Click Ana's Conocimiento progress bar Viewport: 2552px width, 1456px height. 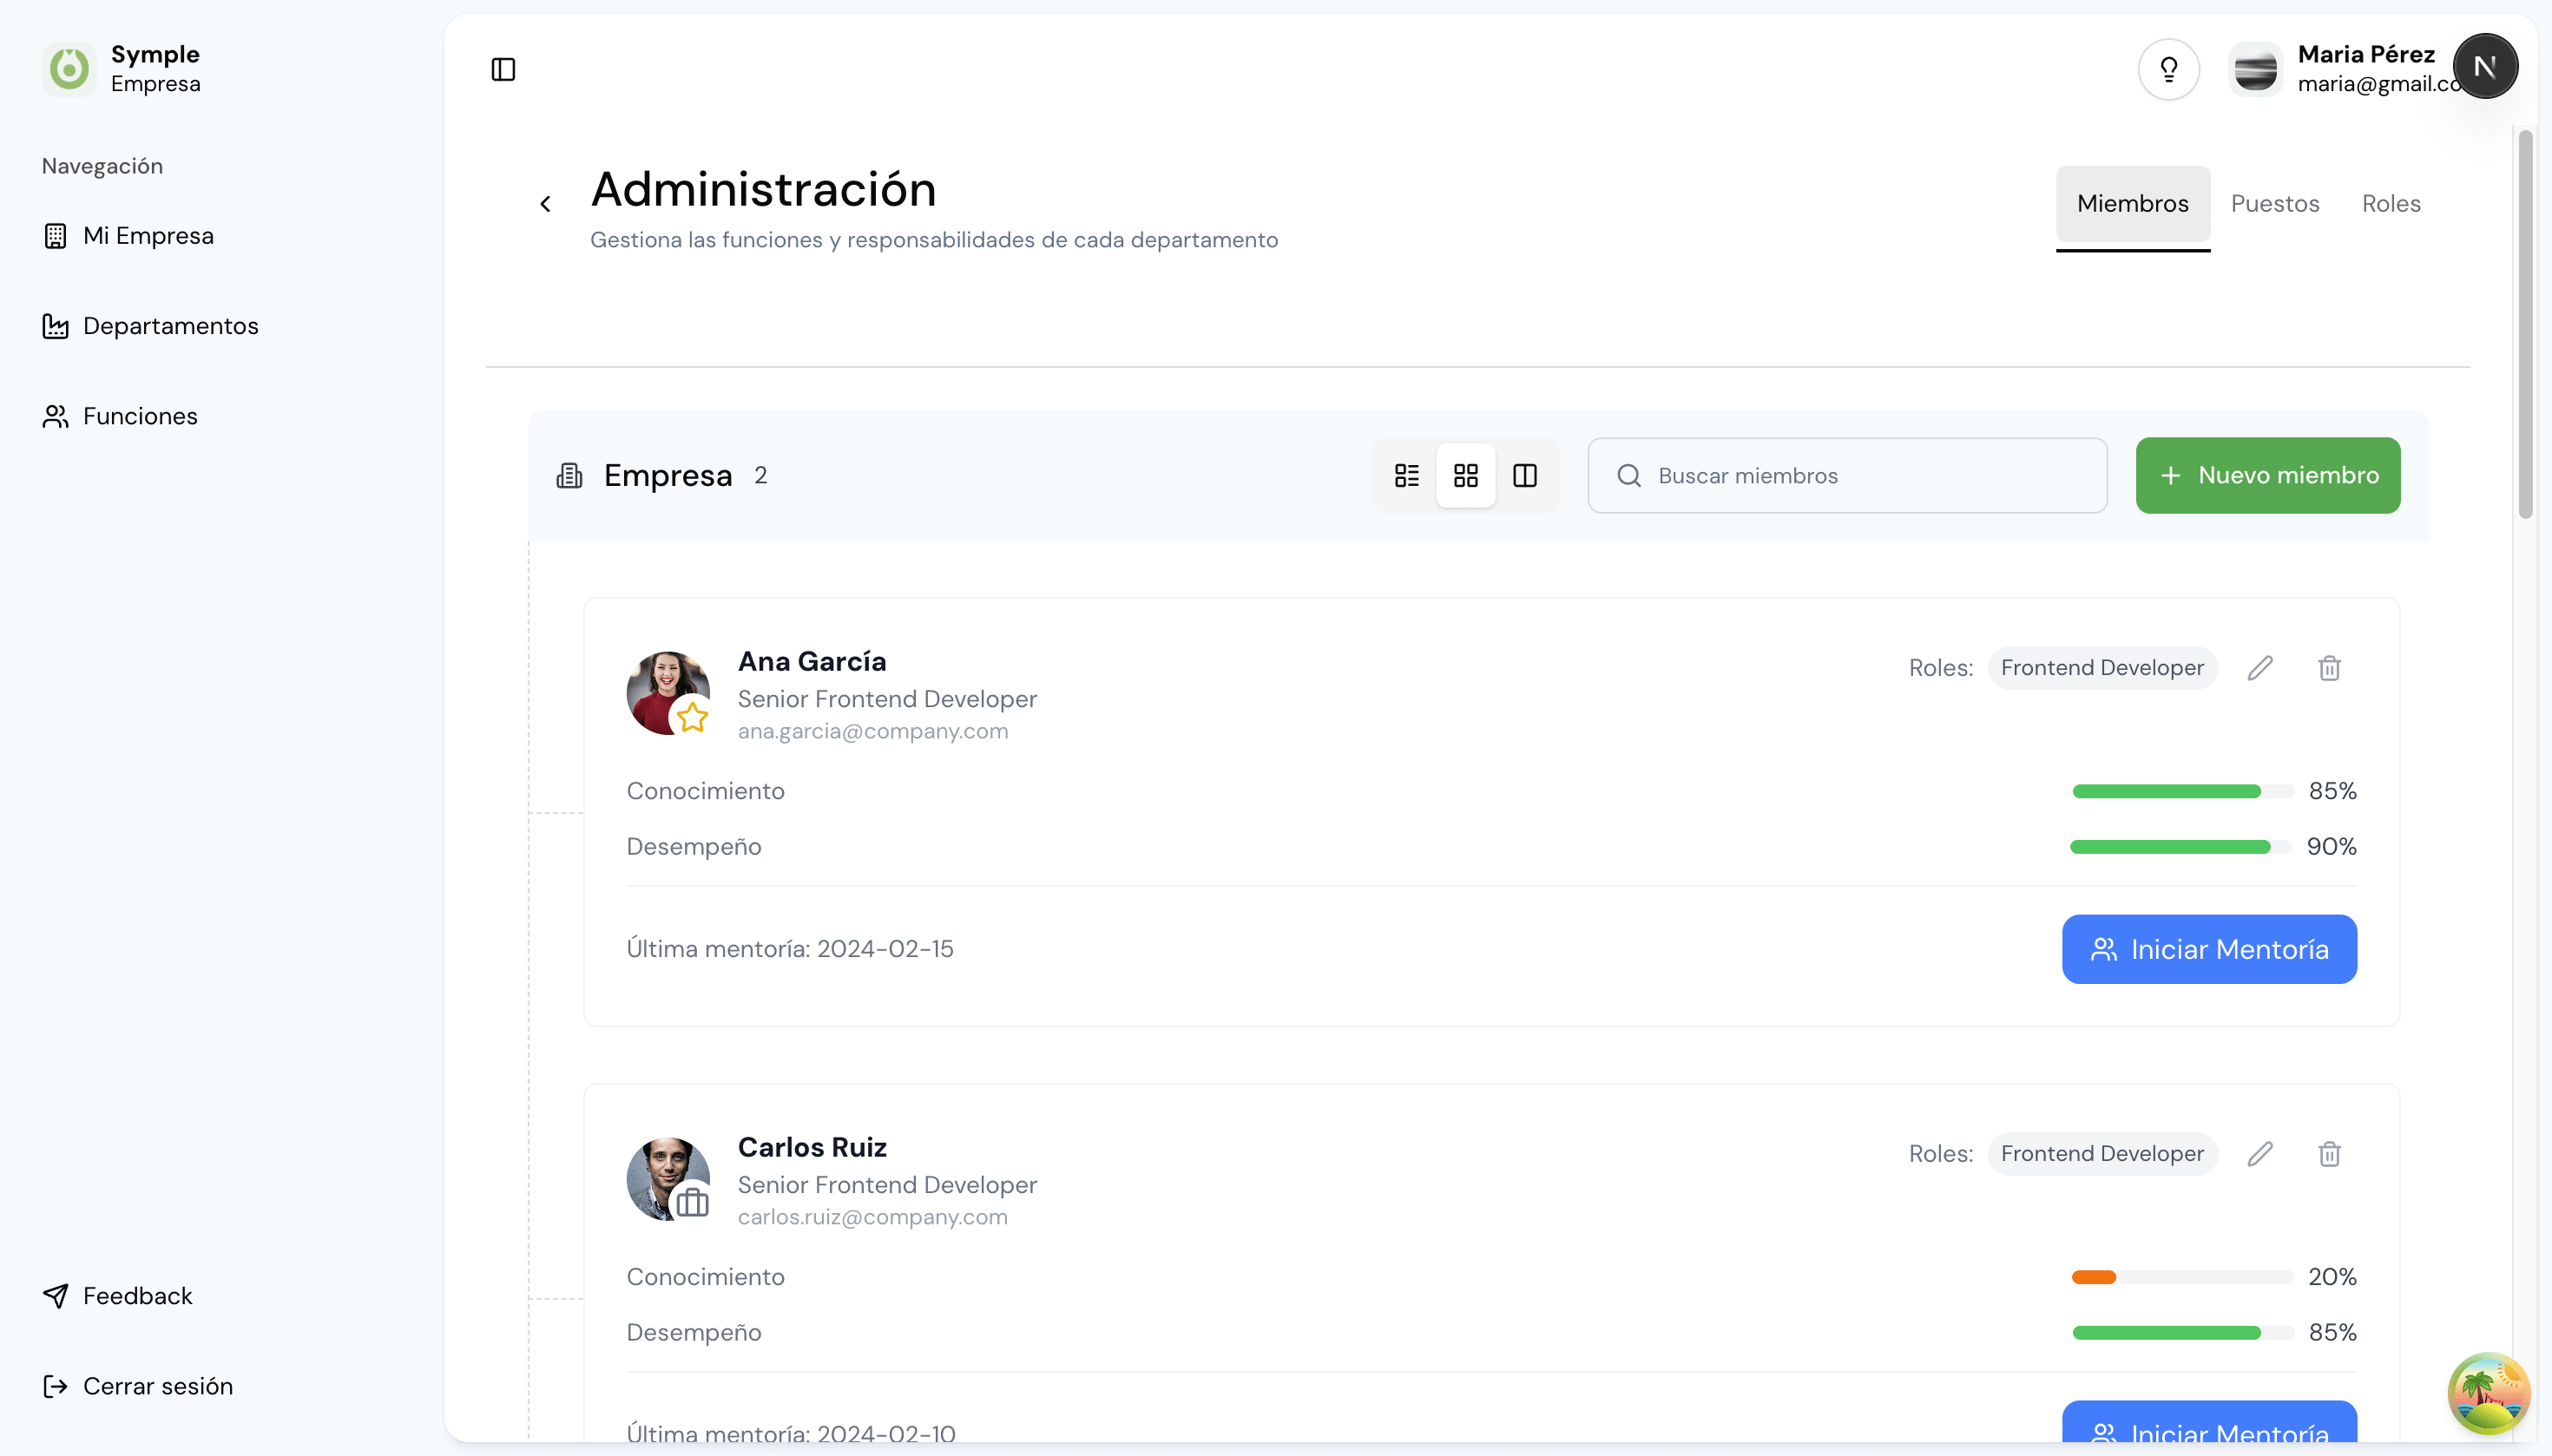point(2182,791)
